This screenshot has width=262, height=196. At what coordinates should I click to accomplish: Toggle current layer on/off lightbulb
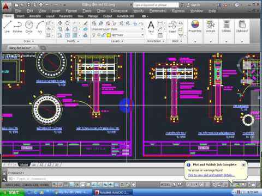[94, 35]
